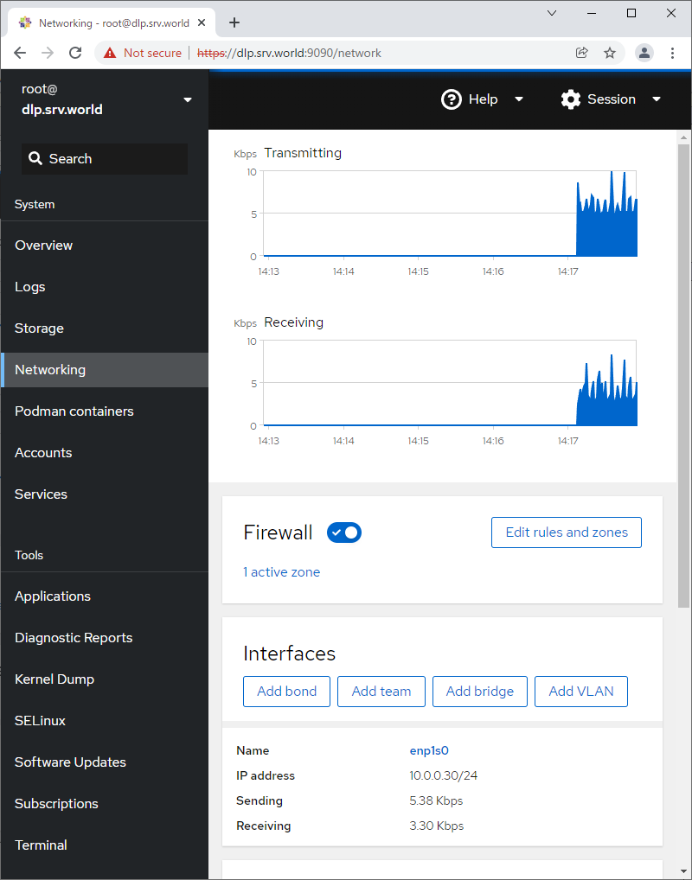Click the Edit rules and zones button

567,532
